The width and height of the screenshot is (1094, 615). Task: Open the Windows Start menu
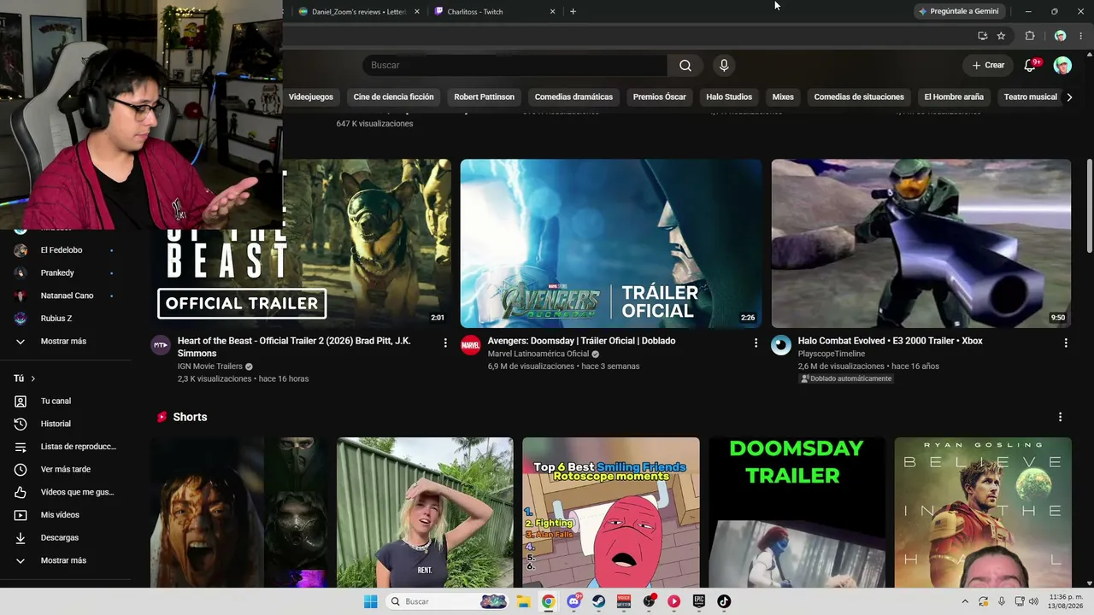pos(370,601)
